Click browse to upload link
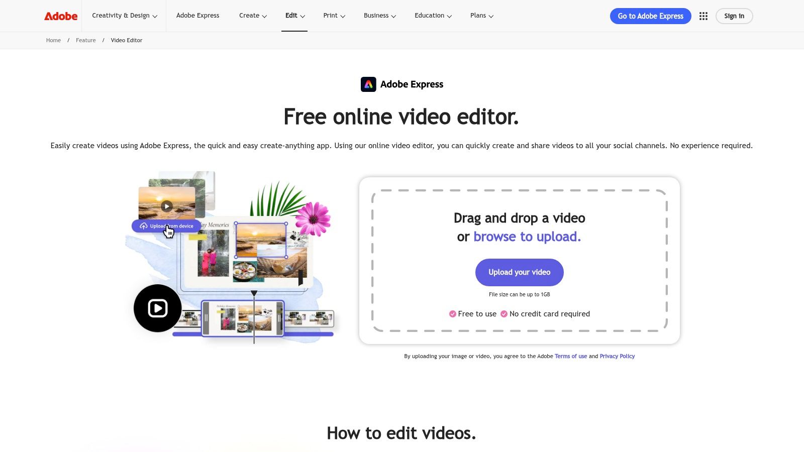The image size is (804, 452). (x=527, y=237)
